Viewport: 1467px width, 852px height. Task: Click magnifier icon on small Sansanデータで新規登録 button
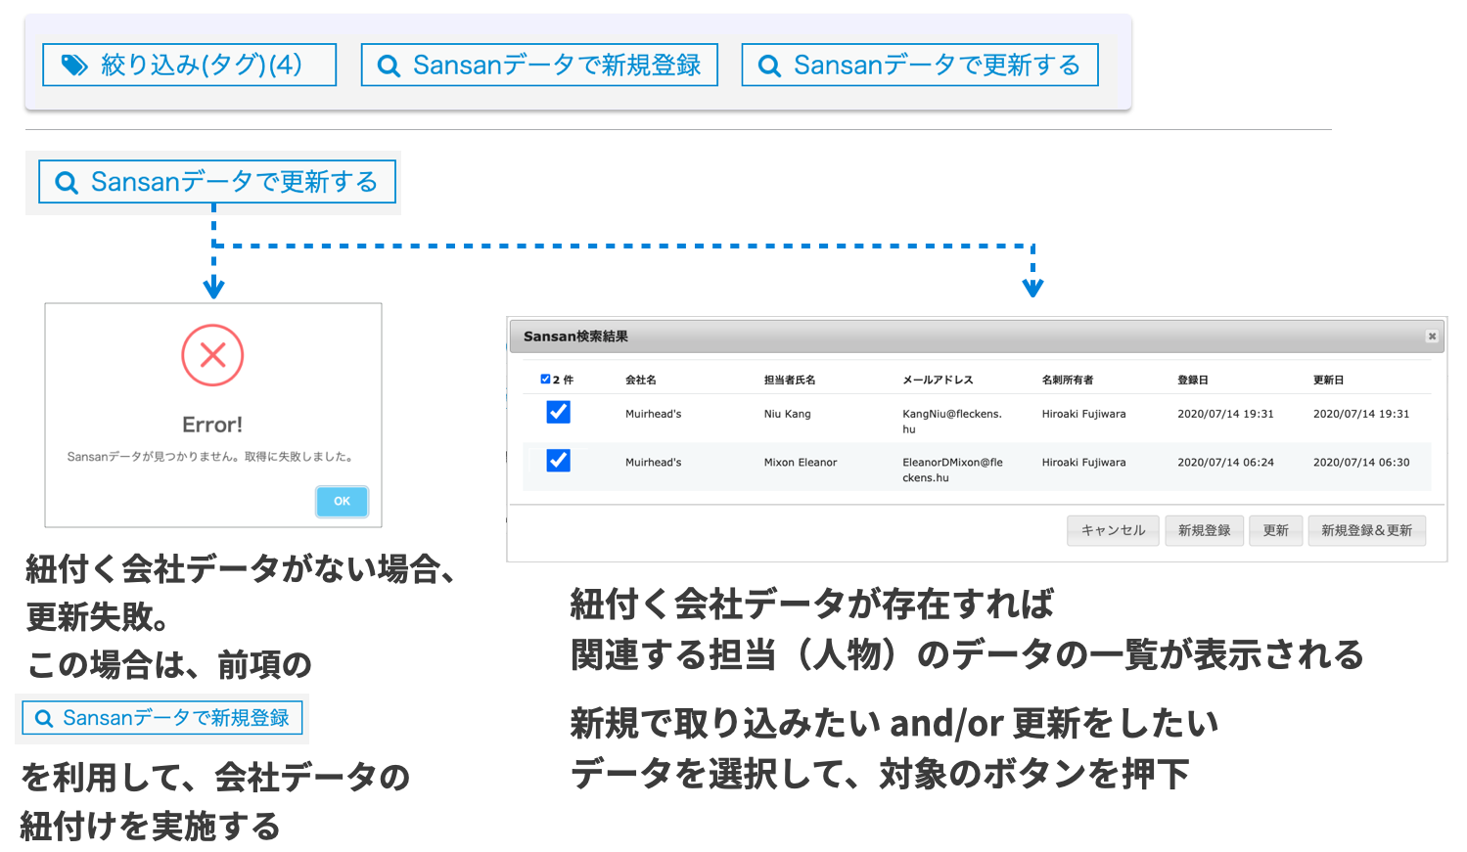click(43, 719)
